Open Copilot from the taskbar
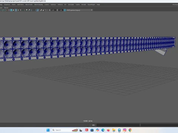The image size is (178, 133). 98,130
